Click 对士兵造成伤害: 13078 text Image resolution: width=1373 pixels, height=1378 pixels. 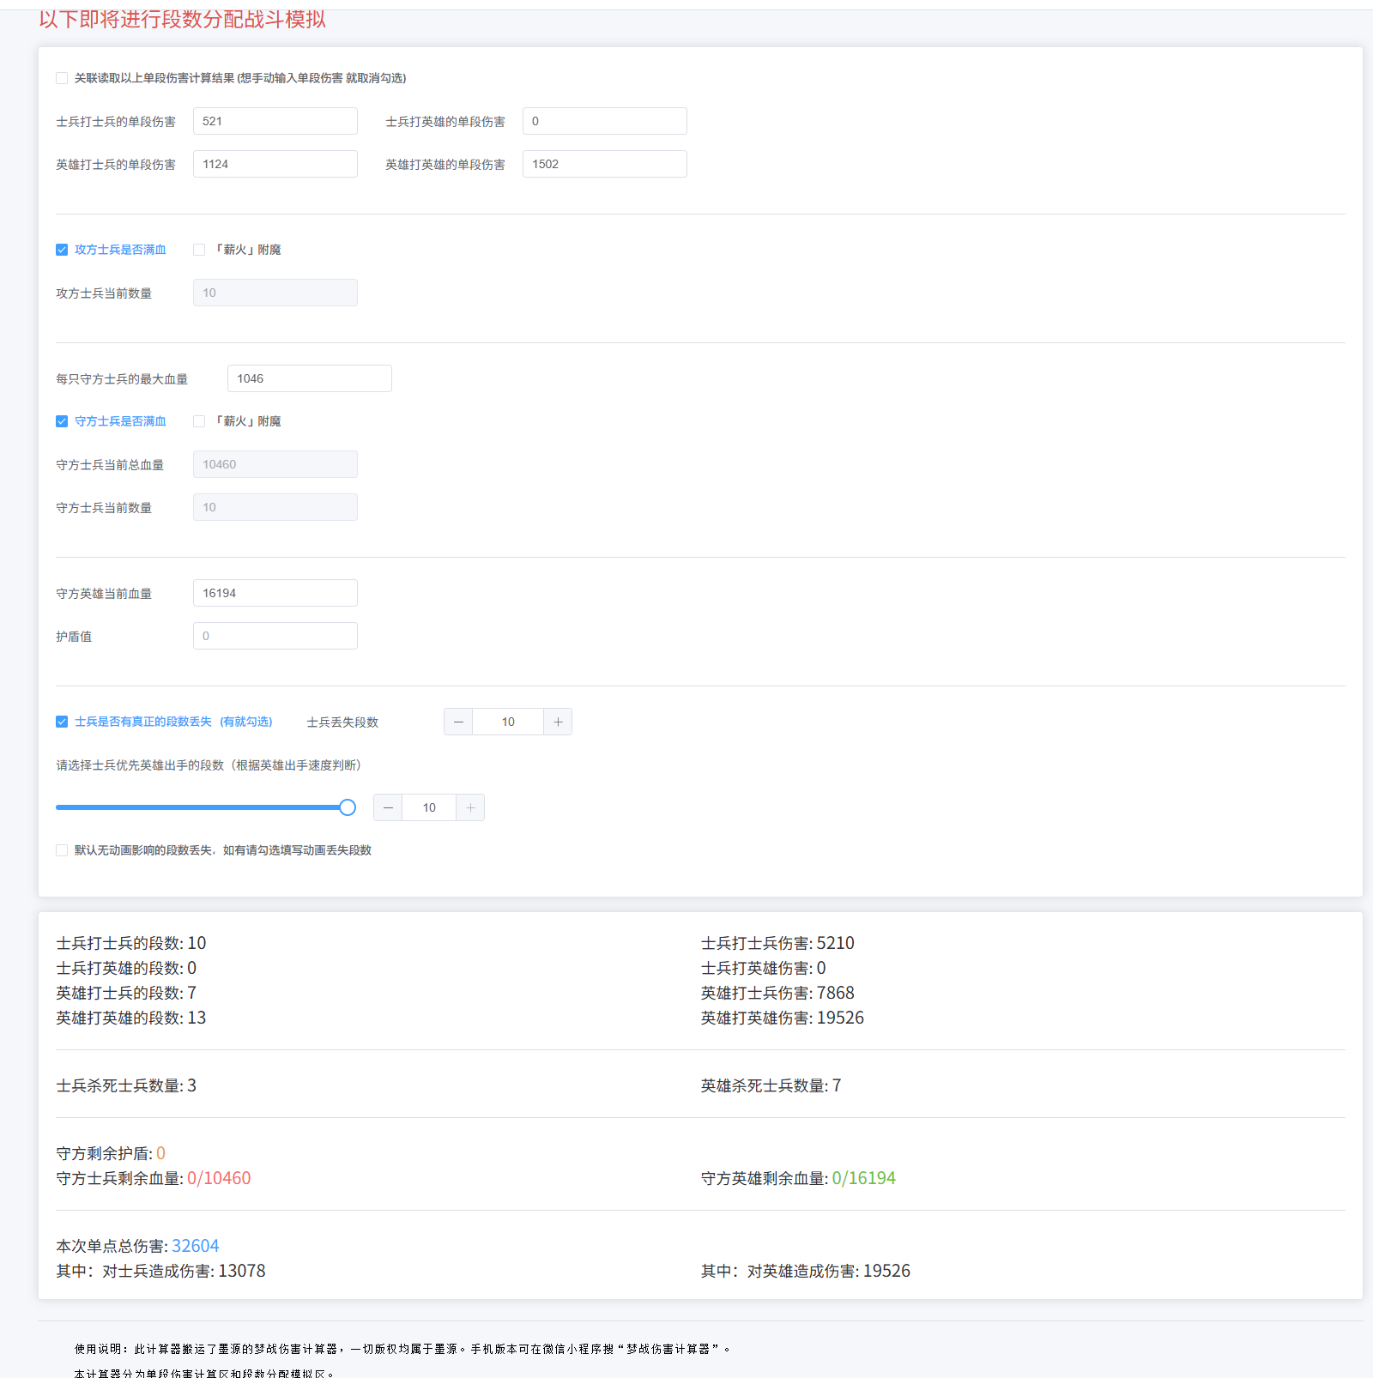click(184, 1271)
